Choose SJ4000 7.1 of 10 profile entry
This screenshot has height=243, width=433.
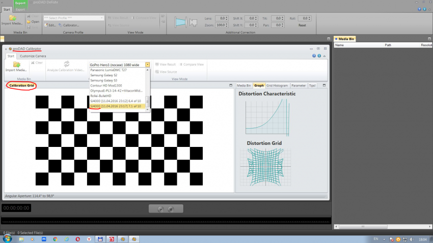115,106
